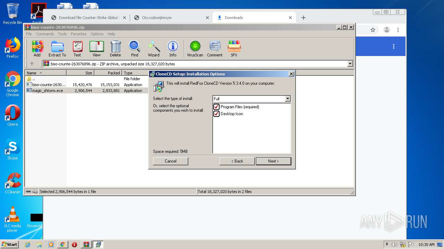Open WinRAR Help menu
Image resolution: width=444 pixels, height=249 pixels.
[111, 34]
